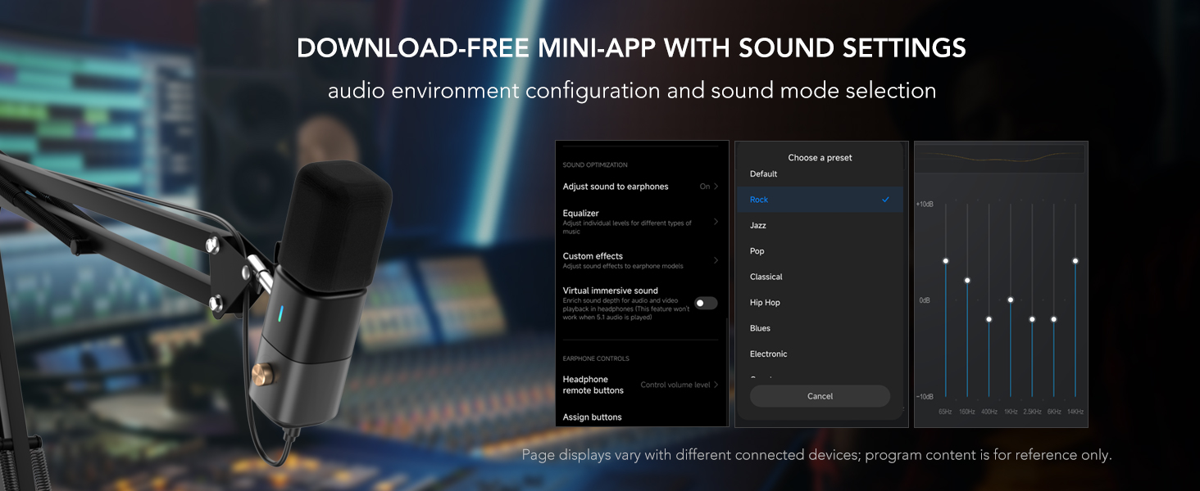Click the EARPHONE CONTROLS section header
Image resolution: width=1200 pixels, height=491 pixels.
[596, 358]
